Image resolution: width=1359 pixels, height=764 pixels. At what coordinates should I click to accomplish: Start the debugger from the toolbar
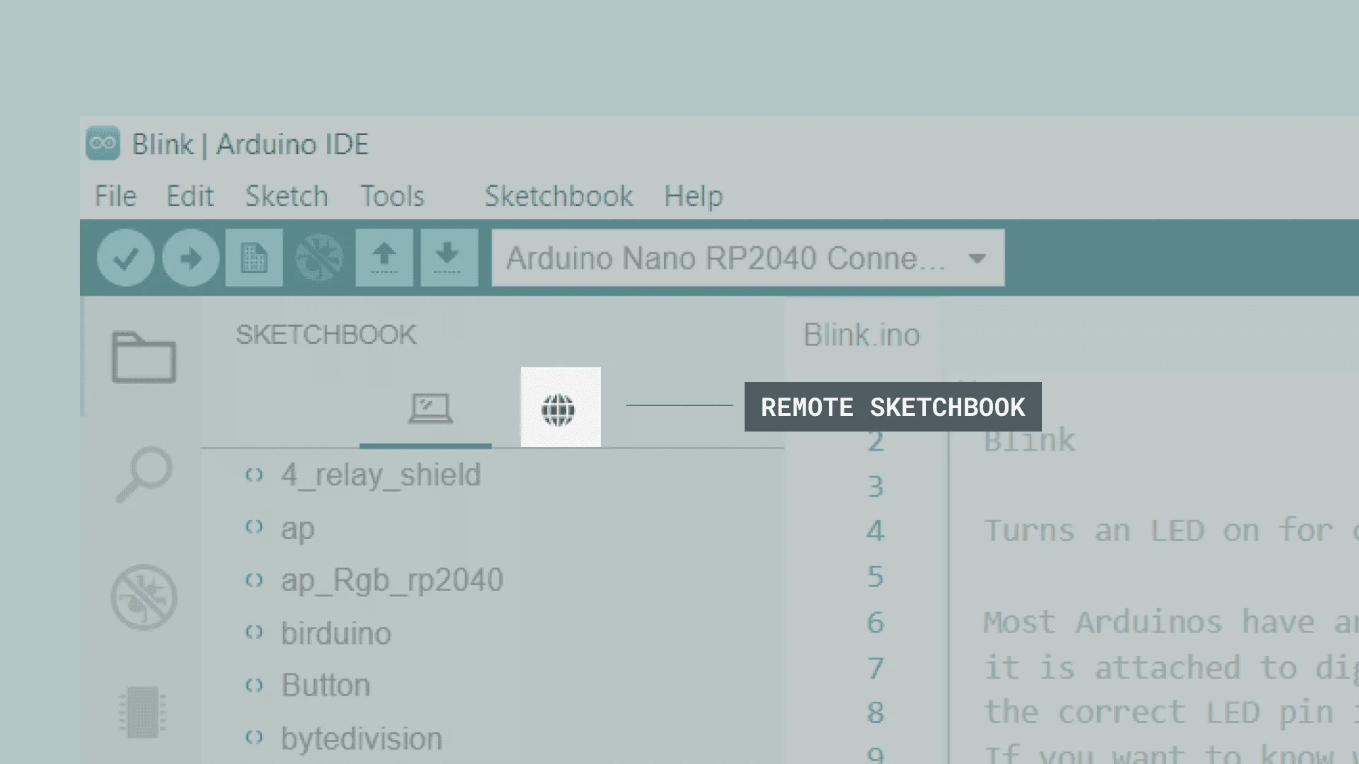coord(319,258)
